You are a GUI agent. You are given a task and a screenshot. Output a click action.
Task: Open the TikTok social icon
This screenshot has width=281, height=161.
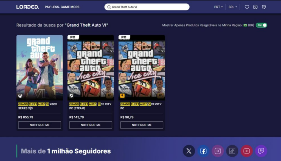(x=232, y=151)
